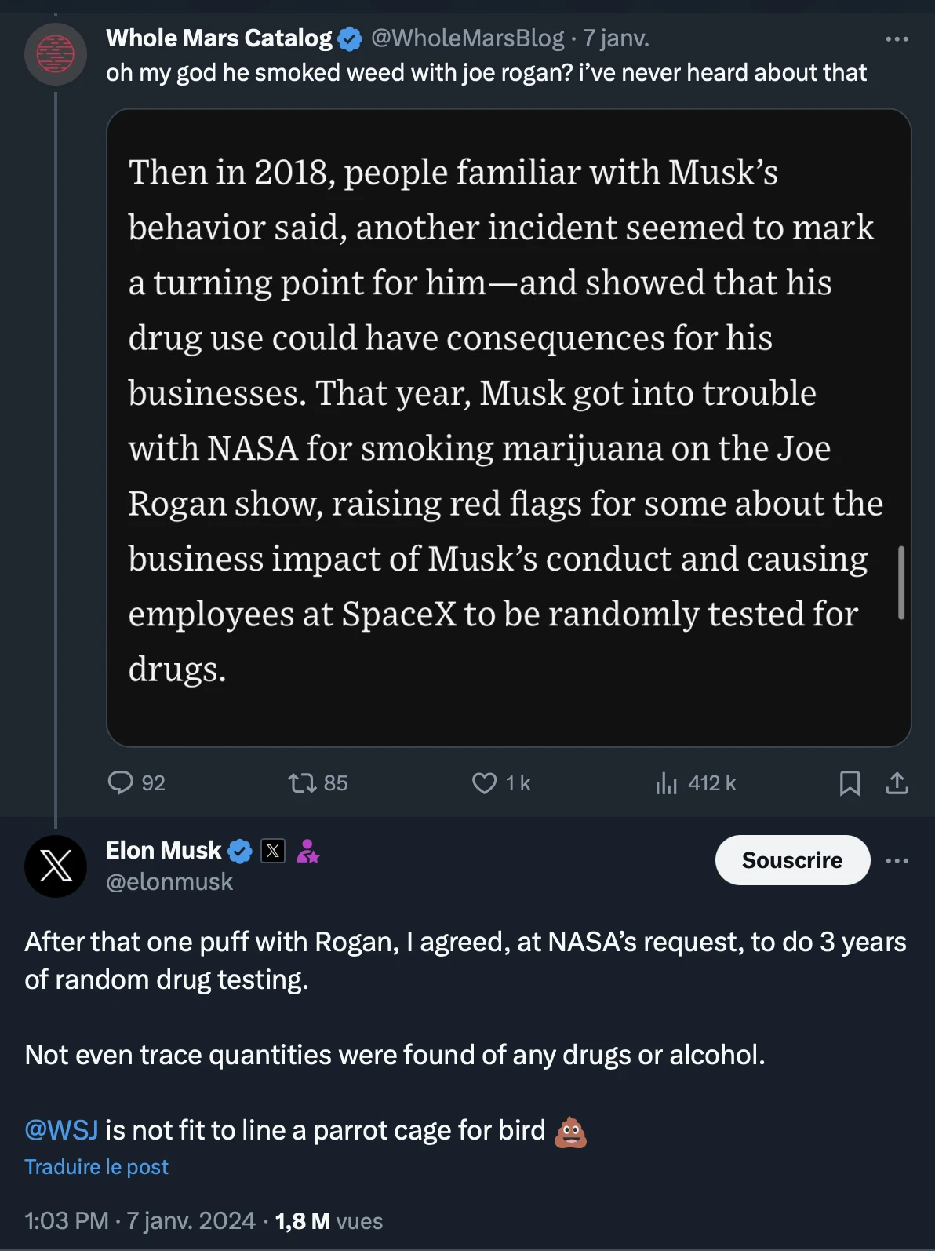Reply to the Whole Mars Catalog post
The height and width of the screenshot is (1251, 935).
click(x=121, y=782)
